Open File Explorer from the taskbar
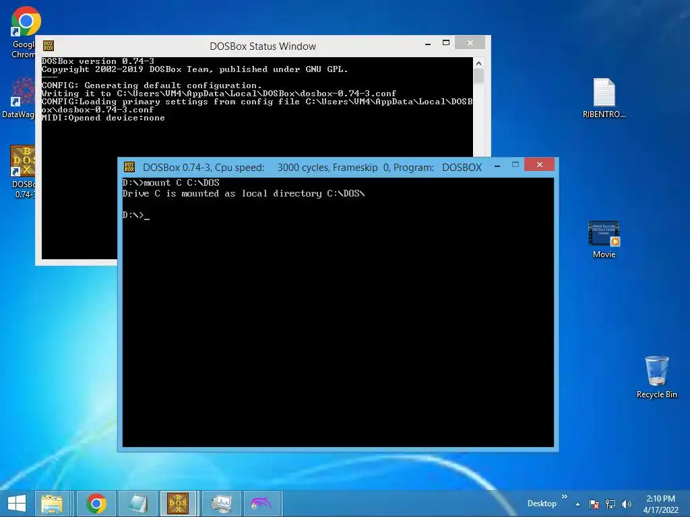 tap(52, 504)
